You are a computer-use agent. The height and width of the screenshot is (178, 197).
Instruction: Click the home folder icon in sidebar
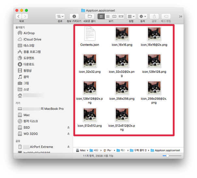20,96
